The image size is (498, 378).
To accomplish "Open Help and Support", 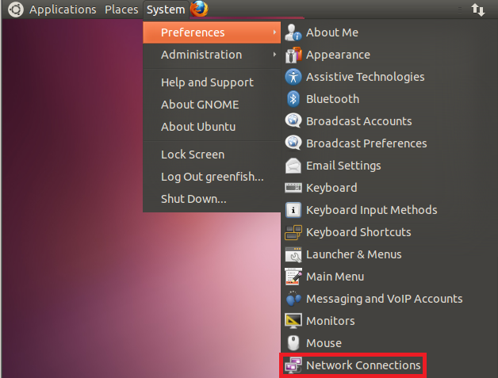I will (212, 82).
